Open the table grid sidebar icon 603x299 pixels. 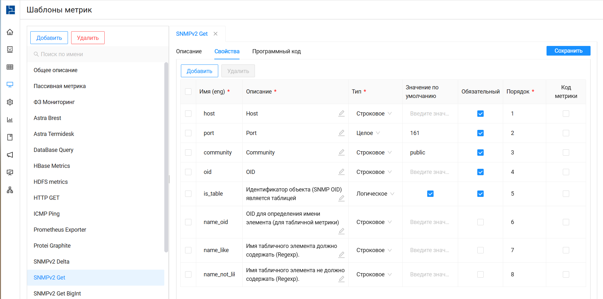10,67
